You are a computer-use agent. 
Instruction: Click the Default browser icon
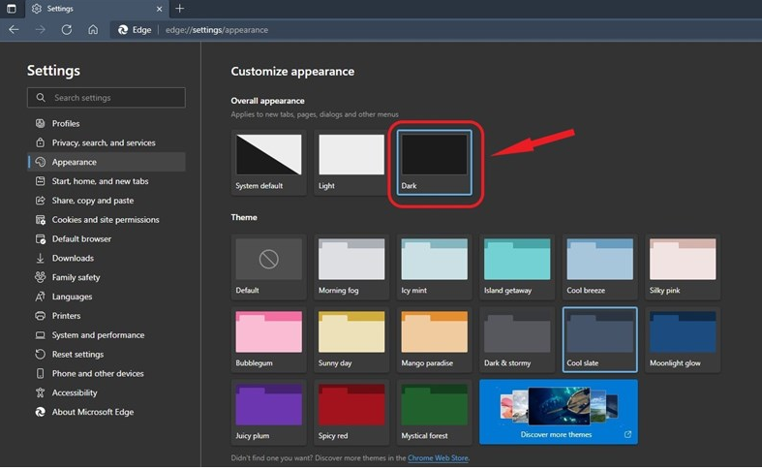coord(41,239)
